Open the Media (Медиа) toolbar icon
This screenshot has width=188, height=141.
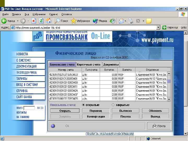click(x=96, y=21)
